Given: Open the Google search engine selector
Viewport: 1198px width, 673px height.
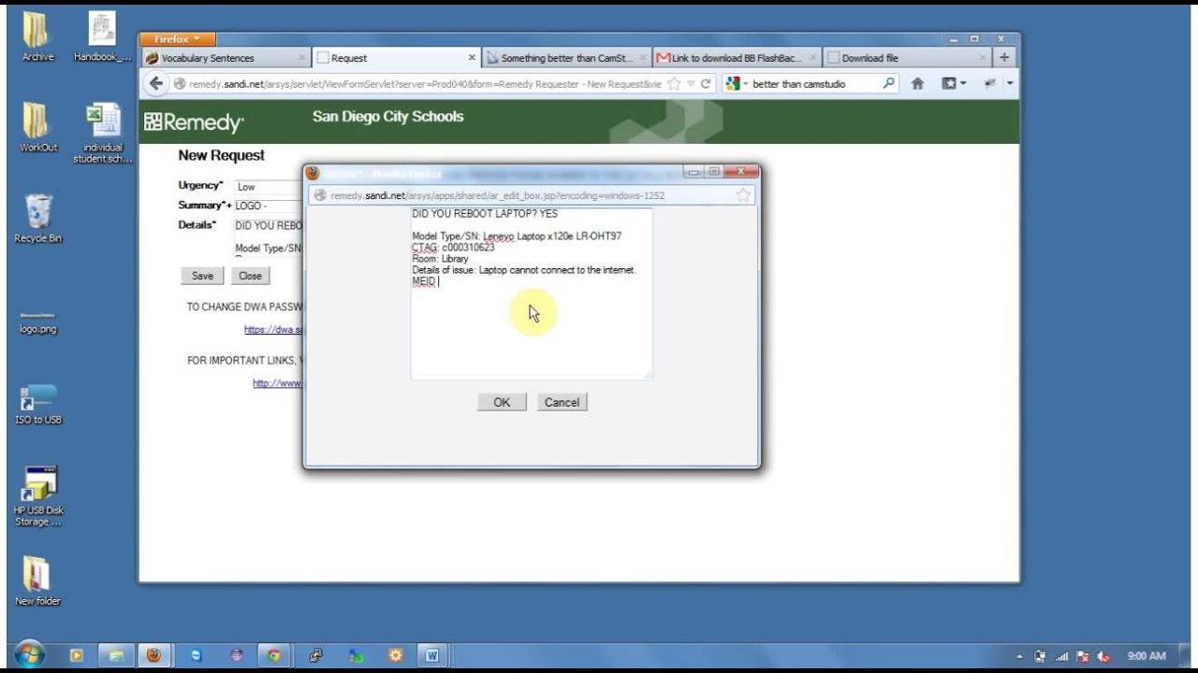Looking at the screenshot, I should pos(736,84).
